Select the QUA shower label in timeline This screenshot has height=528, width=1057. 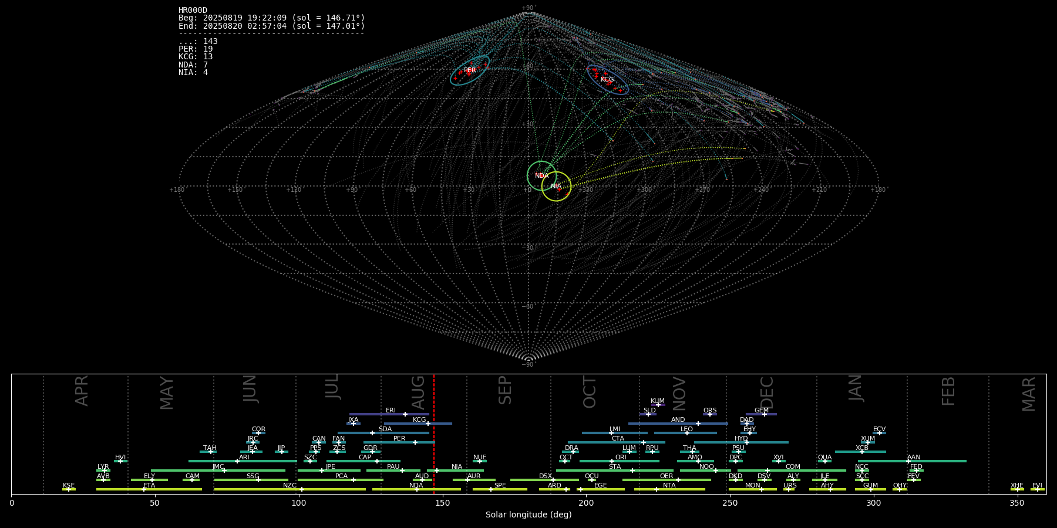coord(824,458)
